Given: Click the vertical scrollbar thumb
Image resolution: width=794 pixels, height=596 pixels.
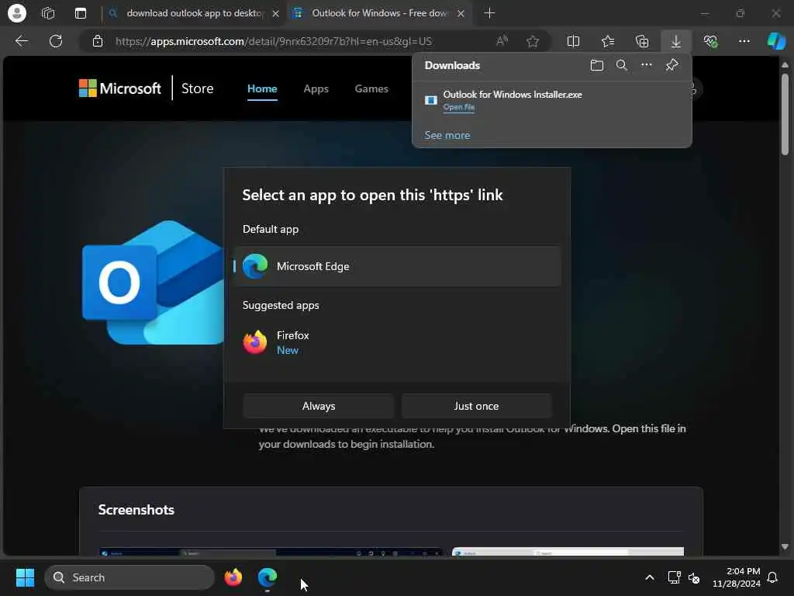Looking at the screenshot, I should [x=785, y=114].
